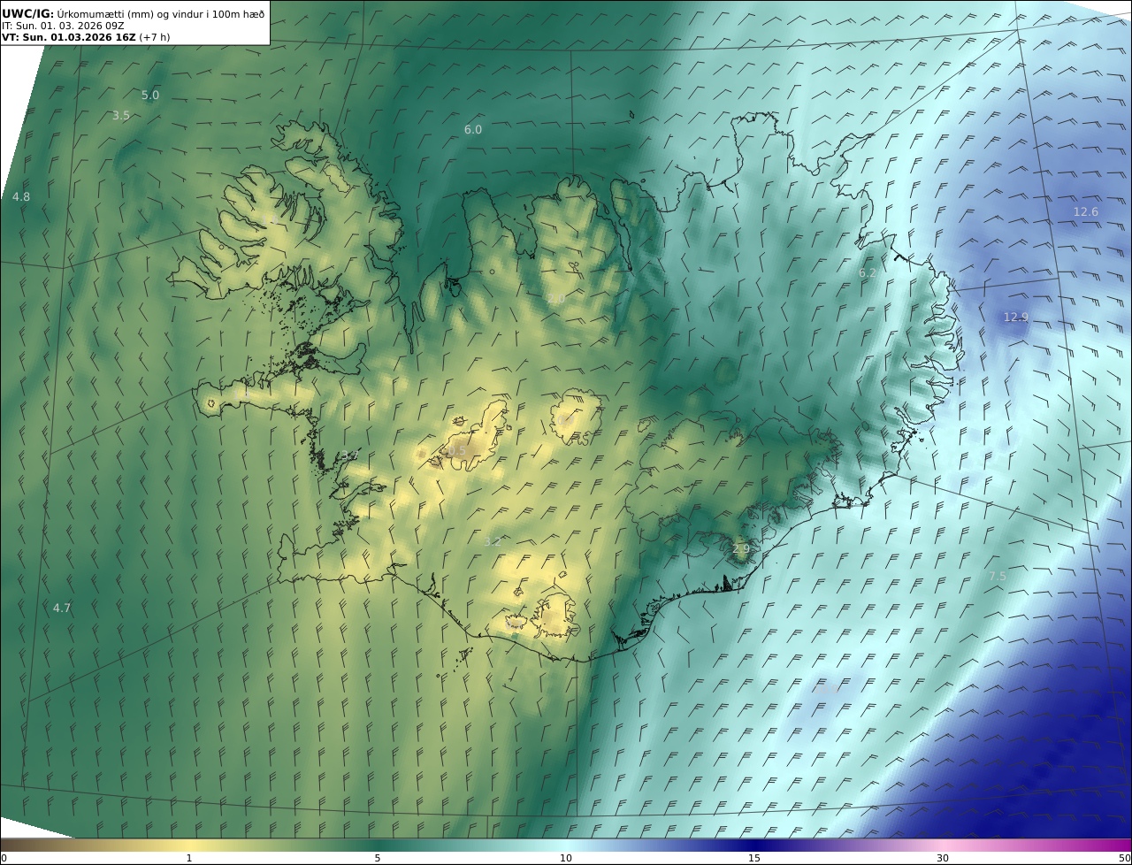Click the colorbar tick label 50
Screen dimensions: 1132x865
coord(1124,858)
